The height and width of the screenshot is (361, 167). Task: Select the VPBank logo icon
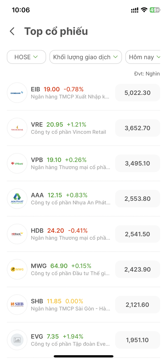(17, 163)
